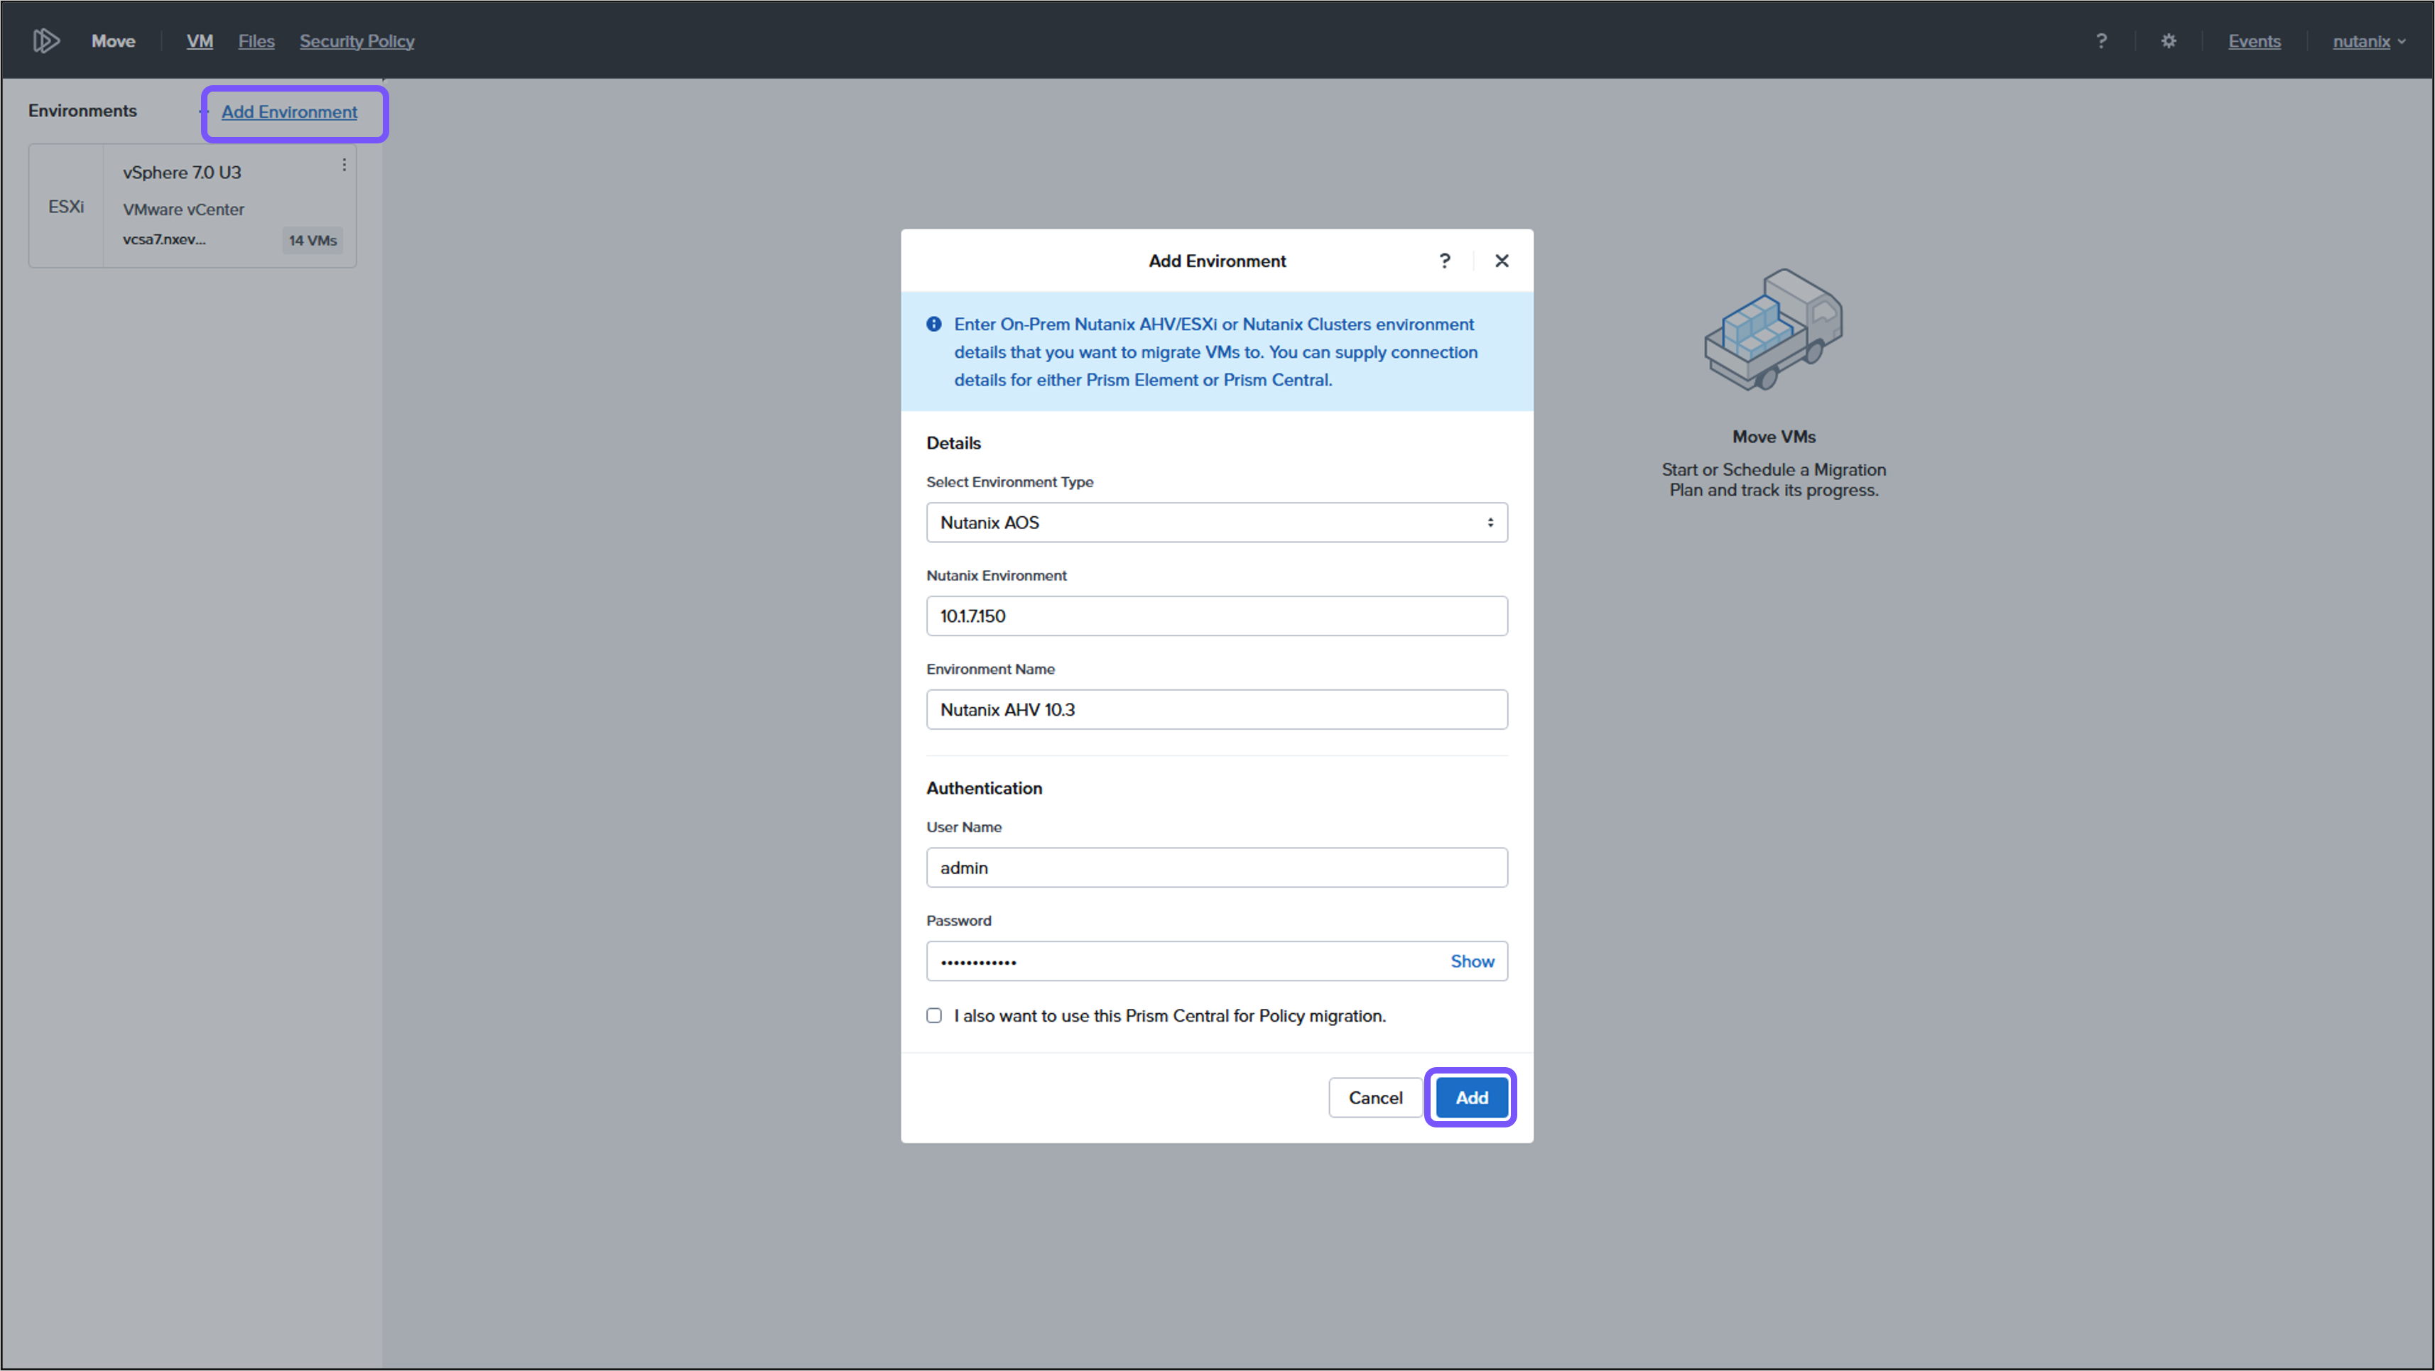
Task: Open the Security Policy tab
Action: (357, 40)
